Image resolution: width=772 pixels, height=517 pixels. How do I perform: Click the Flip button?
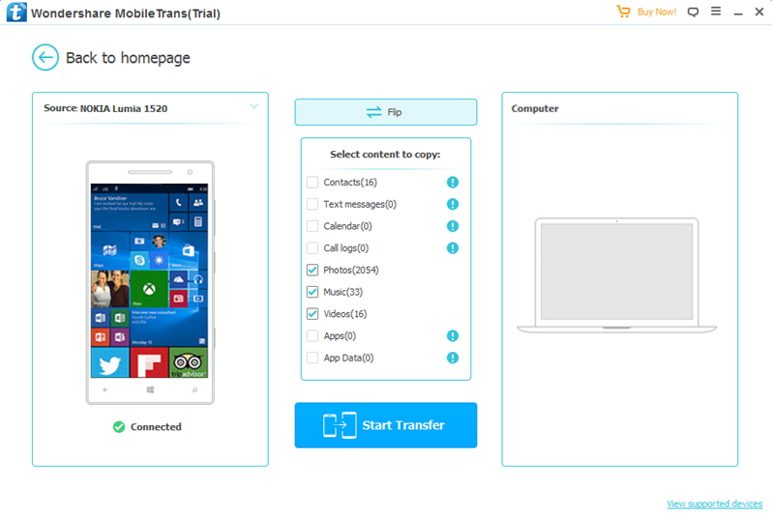[386, 112]
